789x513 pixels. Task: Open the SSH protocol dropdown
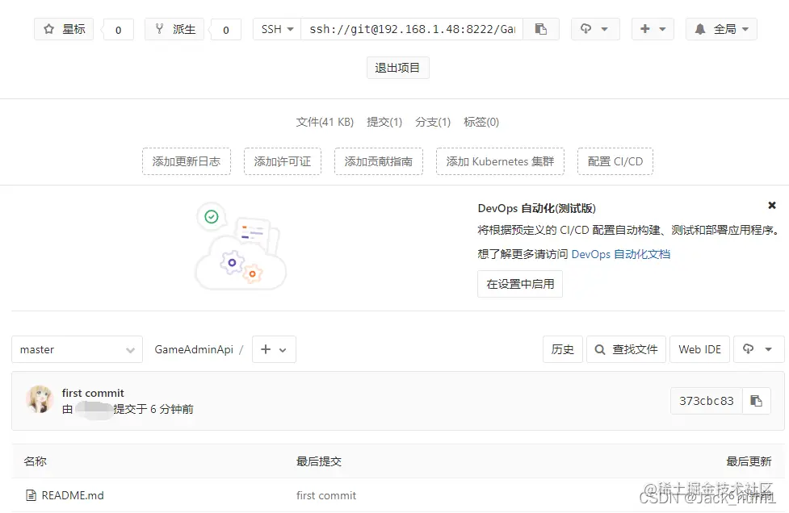276,29
